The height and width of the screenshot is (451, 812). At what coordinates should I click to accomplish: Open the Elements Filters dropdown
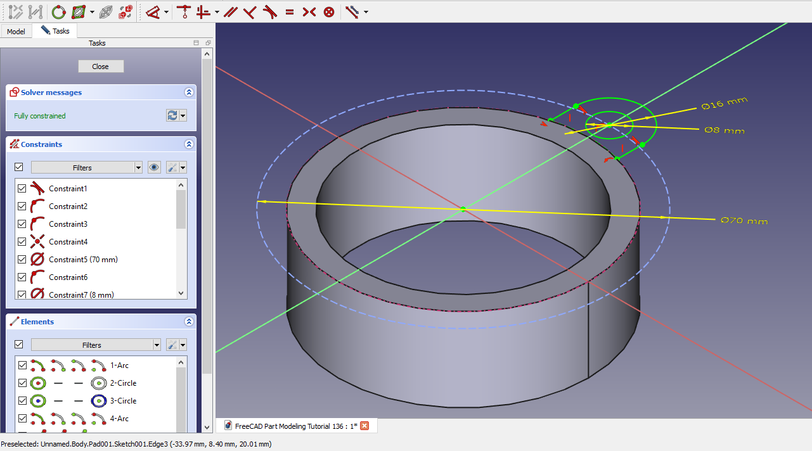point(96,345)
